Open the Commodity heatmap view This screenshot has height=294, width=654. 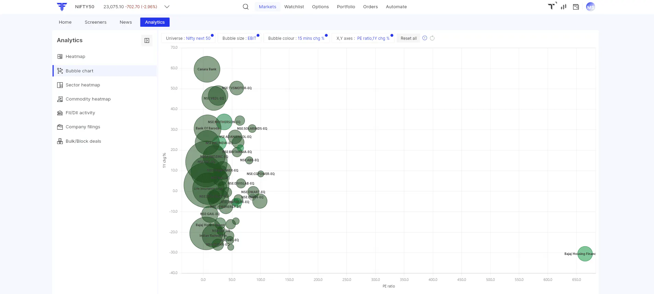coord(105,99)
